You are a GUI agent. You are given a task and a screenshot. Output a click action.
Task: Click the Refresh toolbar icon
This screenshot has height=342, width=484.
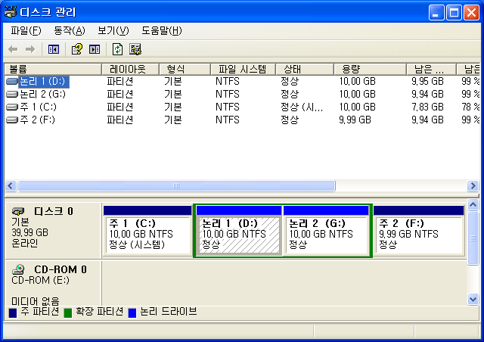(x=117, y=49)
